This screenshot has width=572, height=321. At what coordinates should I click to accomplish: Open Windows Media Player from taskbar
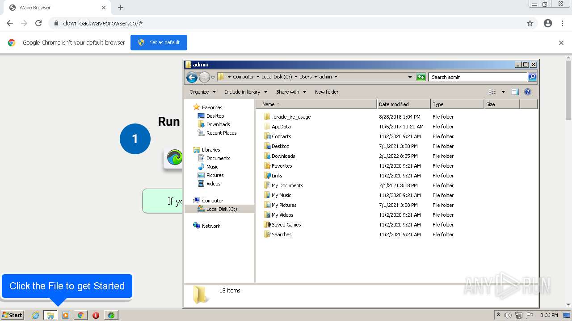tap(66, 315)
